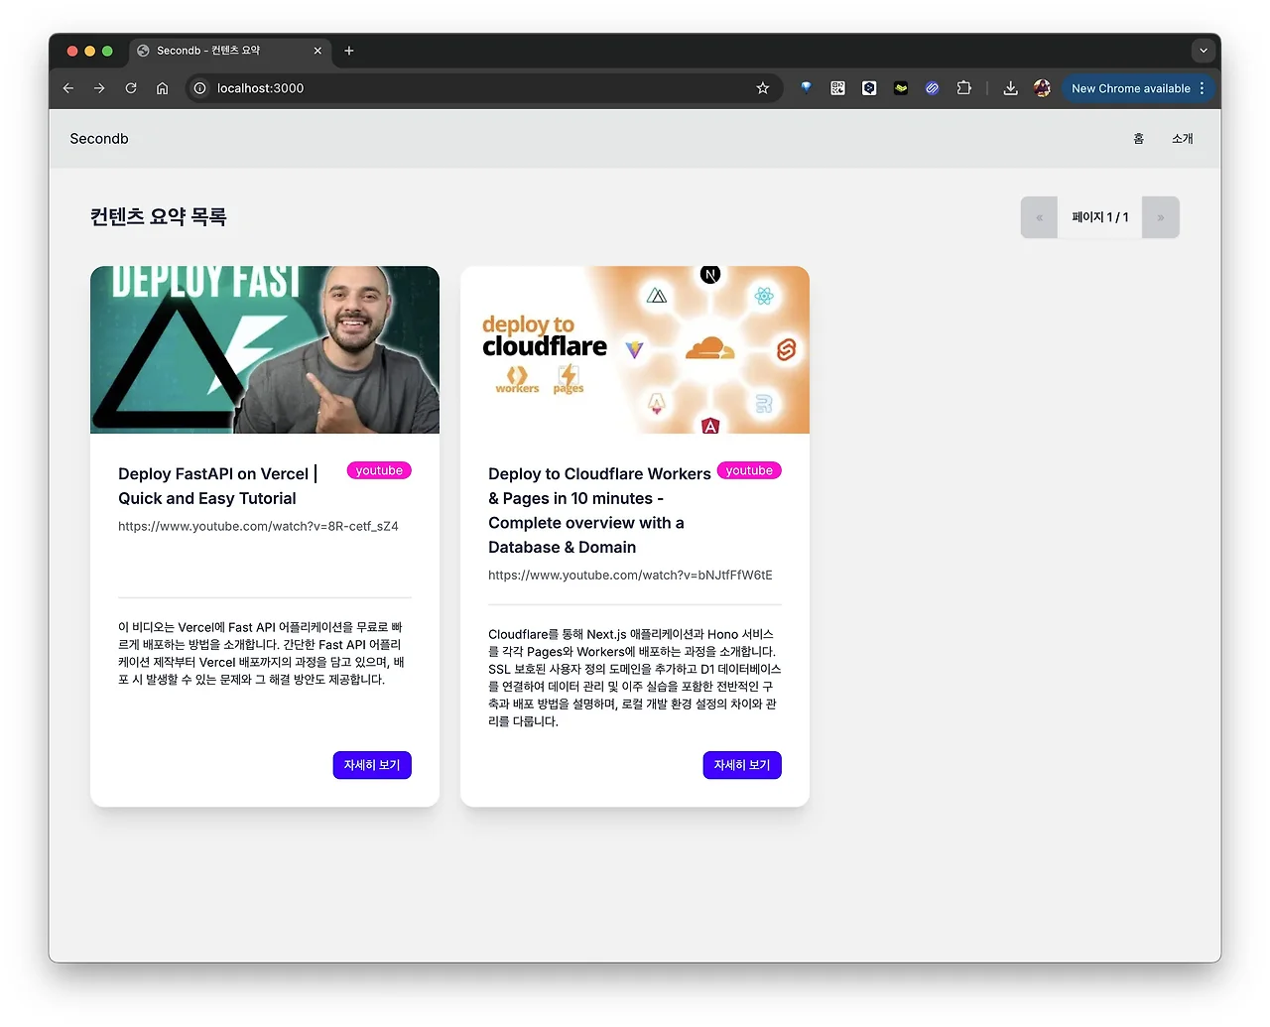Open the QR code extension
Viewport: 1270px width, 1027px height.
[x=837, y=88]
